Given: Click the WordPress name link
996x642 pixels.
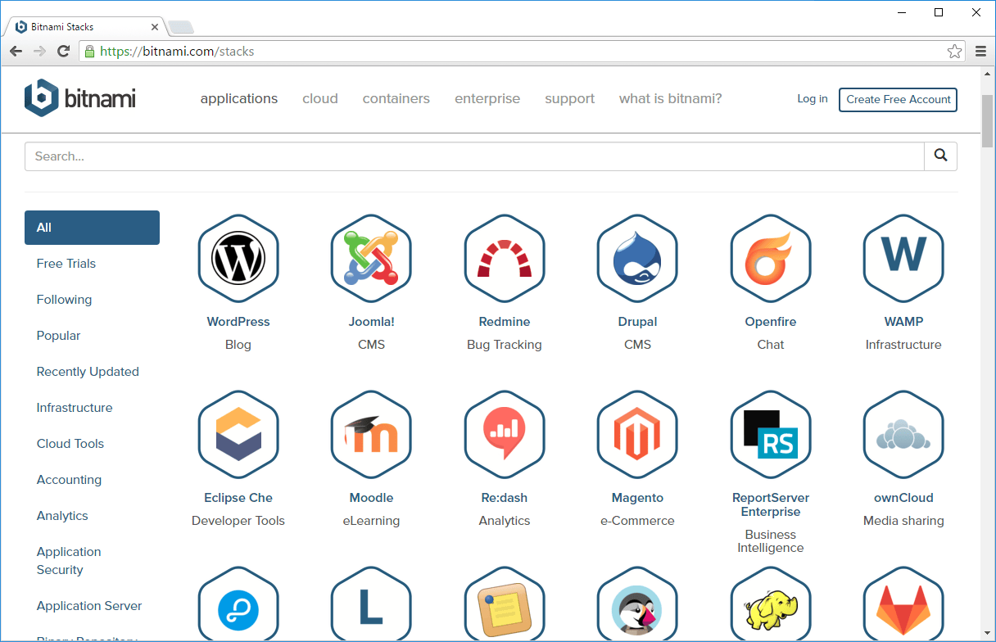Looking at the screenshot, I should pyautogui.click(x=238, y=322).
